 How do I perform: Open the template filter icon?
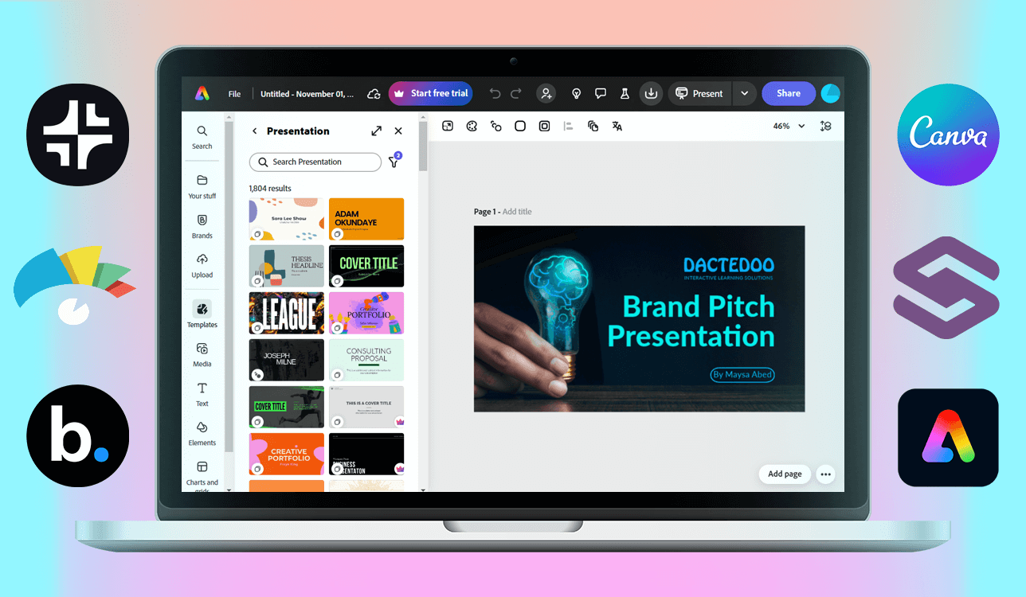coord(394,161)
